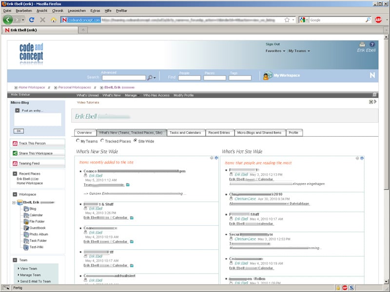Bookmark the page with the star icon

[287, 20]
